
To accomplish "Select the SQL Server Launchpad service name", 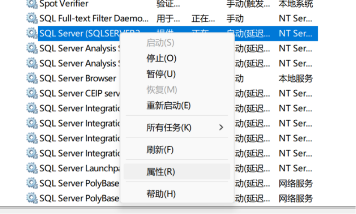I will pyautogui.click(x=79, y=168).
